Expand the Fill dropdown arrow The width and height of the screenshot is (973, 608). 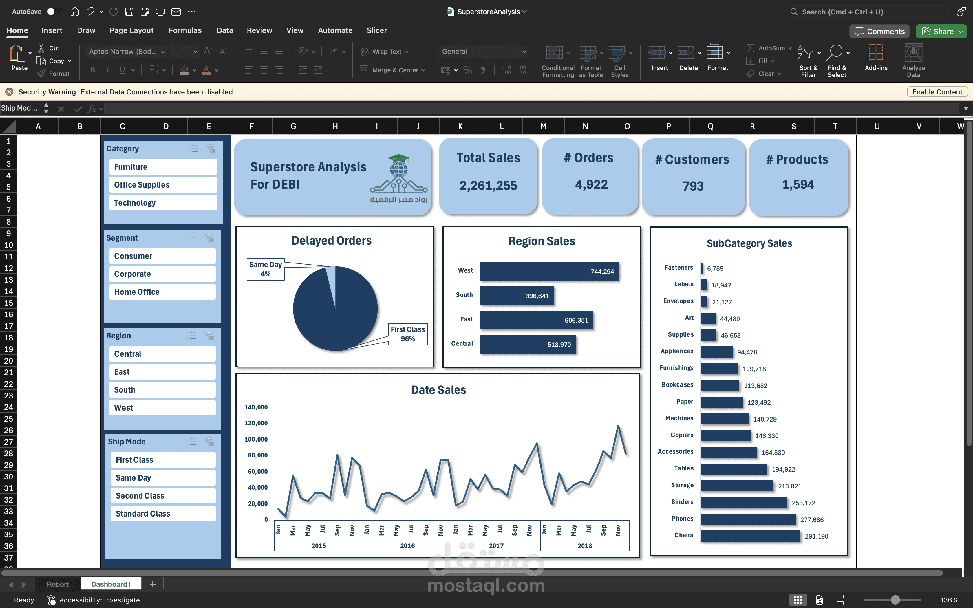(772, 61)
